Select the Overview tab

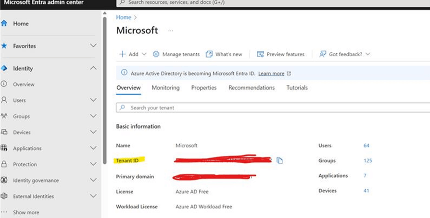[128, 88]
